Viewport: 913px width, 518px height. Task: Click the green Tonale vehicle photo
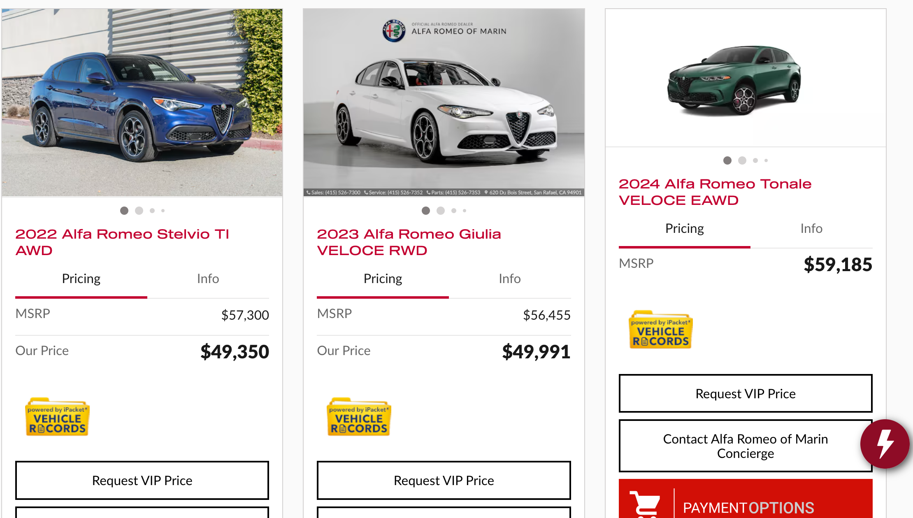(734, 80)
